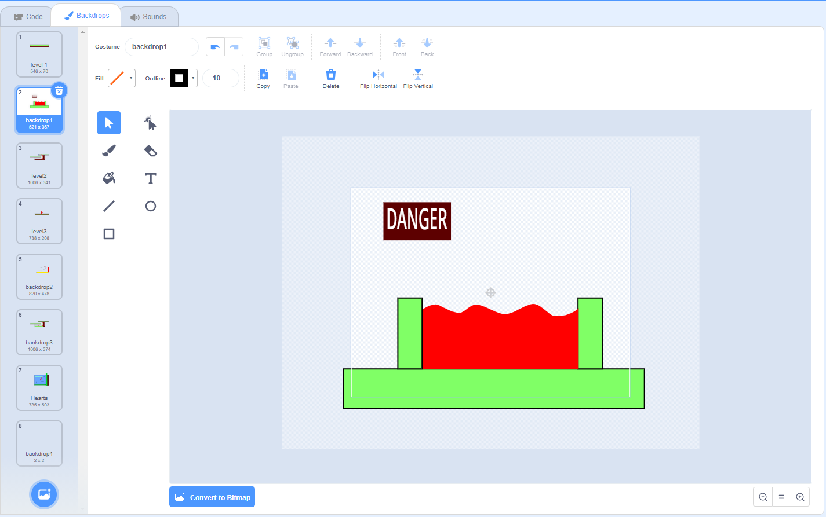
Task: Paste the copied shape
Action: (291, 79)
